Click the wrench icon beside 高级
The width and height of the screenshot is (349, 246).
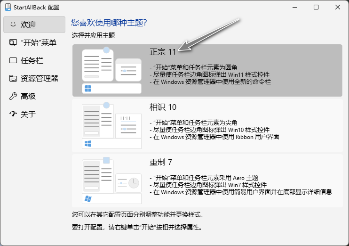click(x=13, y=96)
